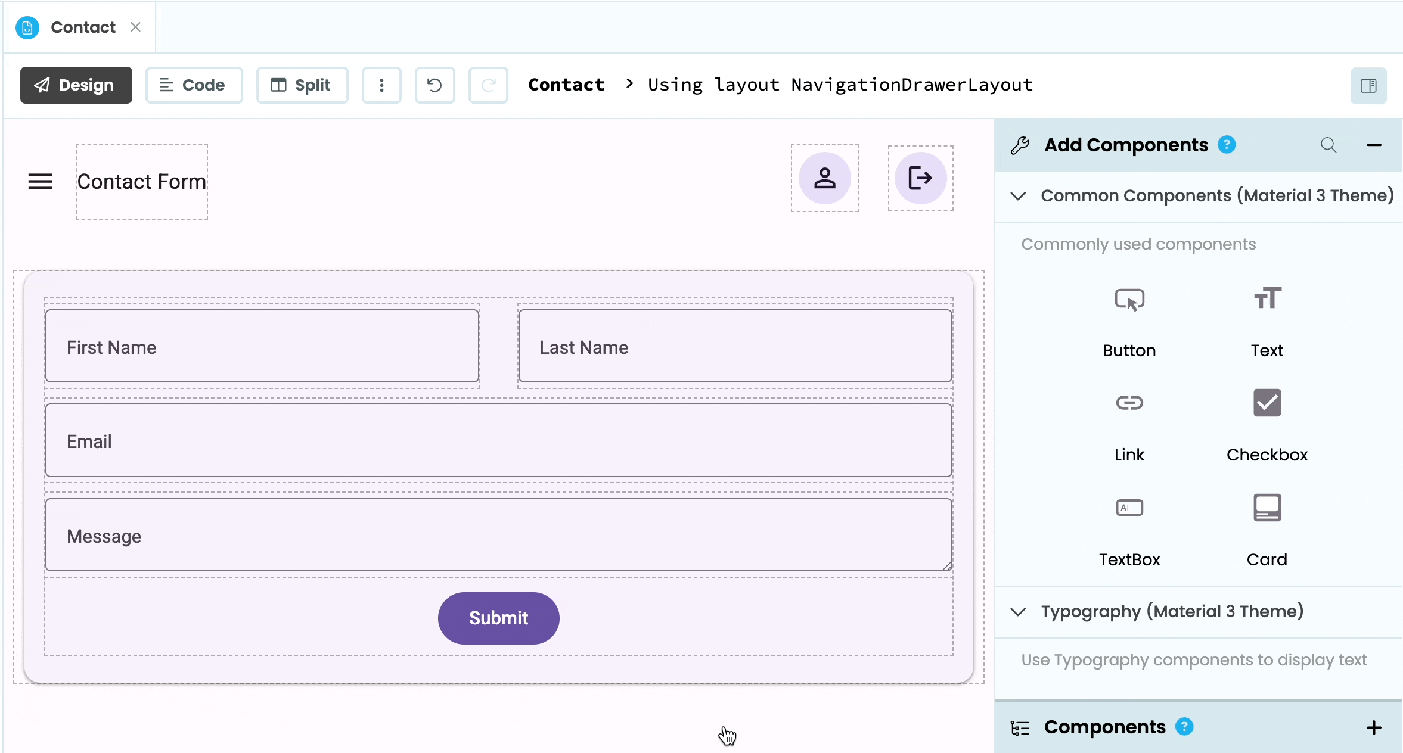This screenshot has width=1403, height=753.
Task: Click the user profile icon button
Action: tap(824, 178)
